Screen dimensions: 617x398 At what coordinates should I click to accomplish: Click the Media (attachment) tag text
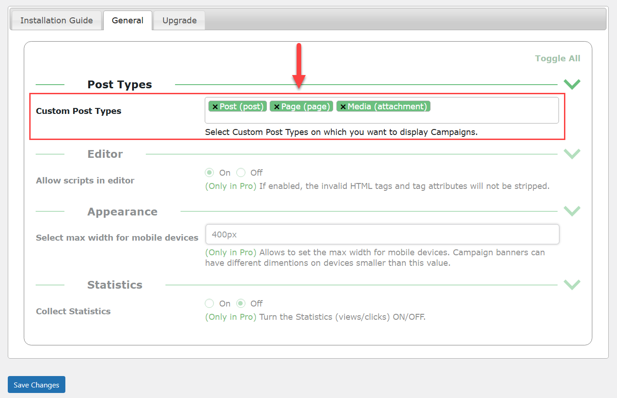click(x=387, y=107)
